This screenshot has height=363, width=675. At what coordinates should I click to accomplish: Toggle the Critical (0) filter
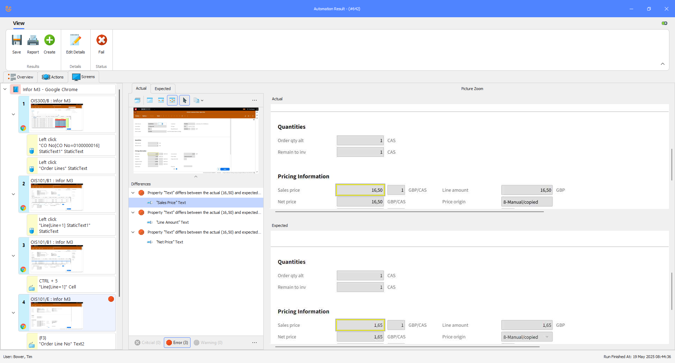[148, 343]
